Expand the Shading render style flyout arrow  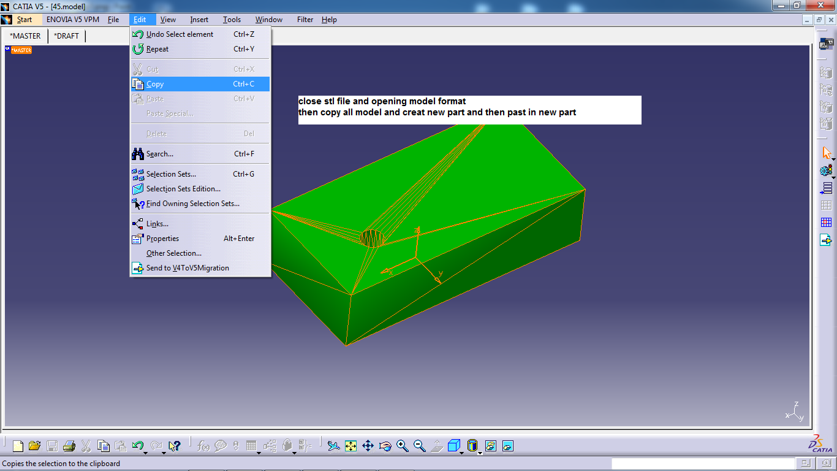point(480,453)
